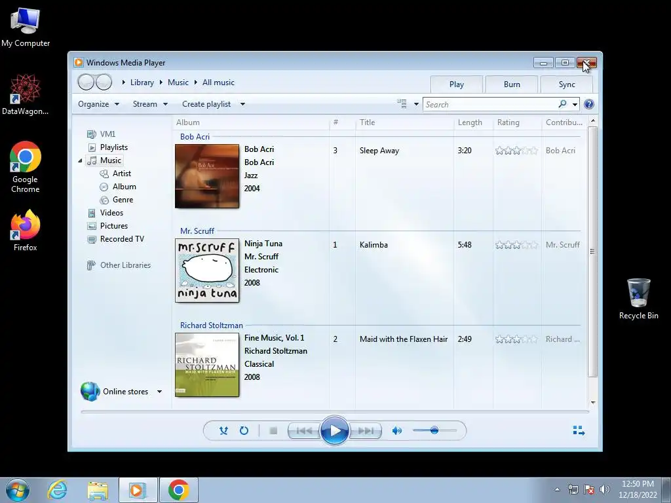Click the Chrome taskbar icon
This screenshot has height=503, width=671.
pyautogui.click(x=179, y=490)
